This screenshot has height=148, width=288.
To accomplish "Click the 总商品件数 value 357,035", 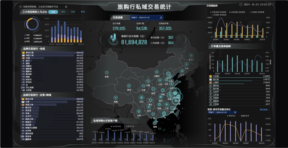I will pyautogui.click(x=165, y=28).
